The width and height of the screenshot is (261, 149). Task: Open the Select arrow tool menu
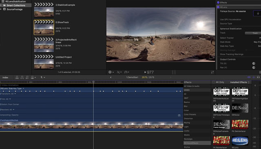point(43,77)
